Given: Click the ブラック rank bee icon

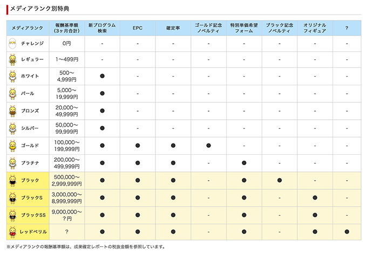Looking at the screenshot, I should tap(12, 181).
